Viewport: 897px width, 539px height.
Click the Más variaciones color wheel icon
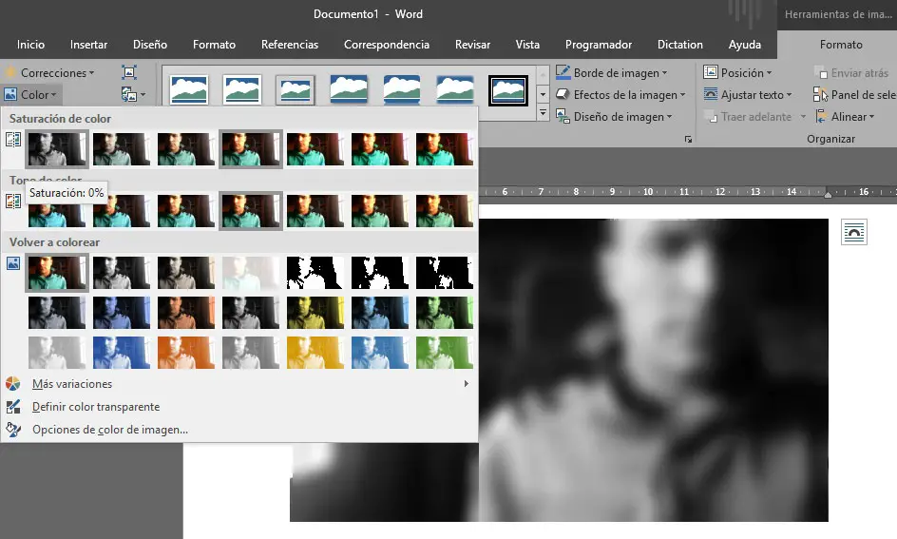[13, 383]
